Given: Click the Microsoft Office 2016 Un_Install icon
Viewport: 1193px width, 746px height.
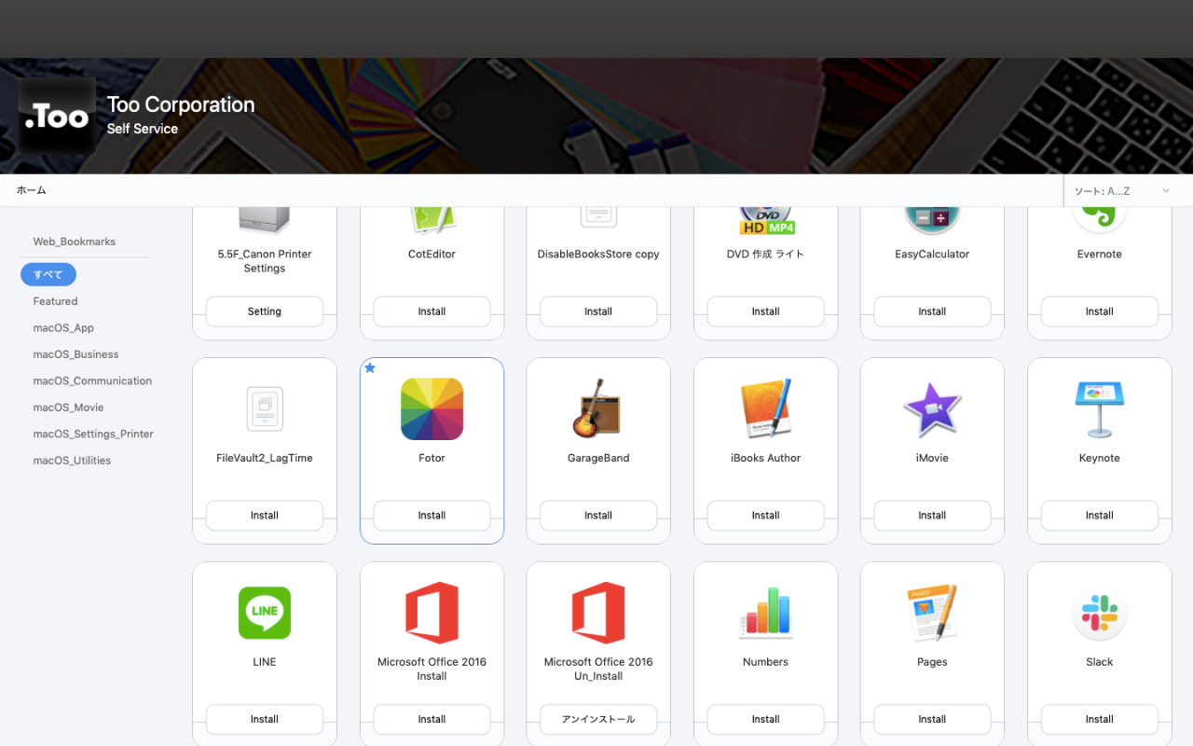Looking at the screenshot, I should [x=598, y=613].
